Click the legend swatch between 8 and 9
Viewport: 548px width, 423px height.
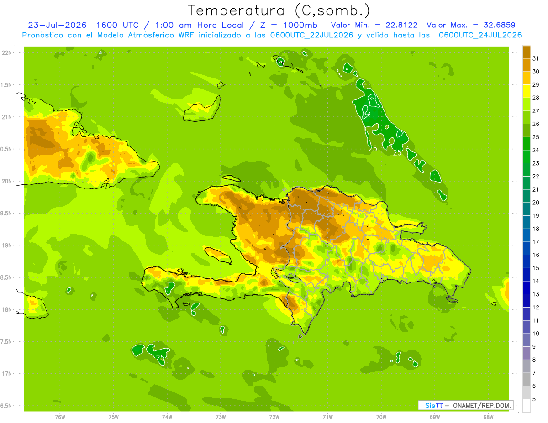point(527,353)
